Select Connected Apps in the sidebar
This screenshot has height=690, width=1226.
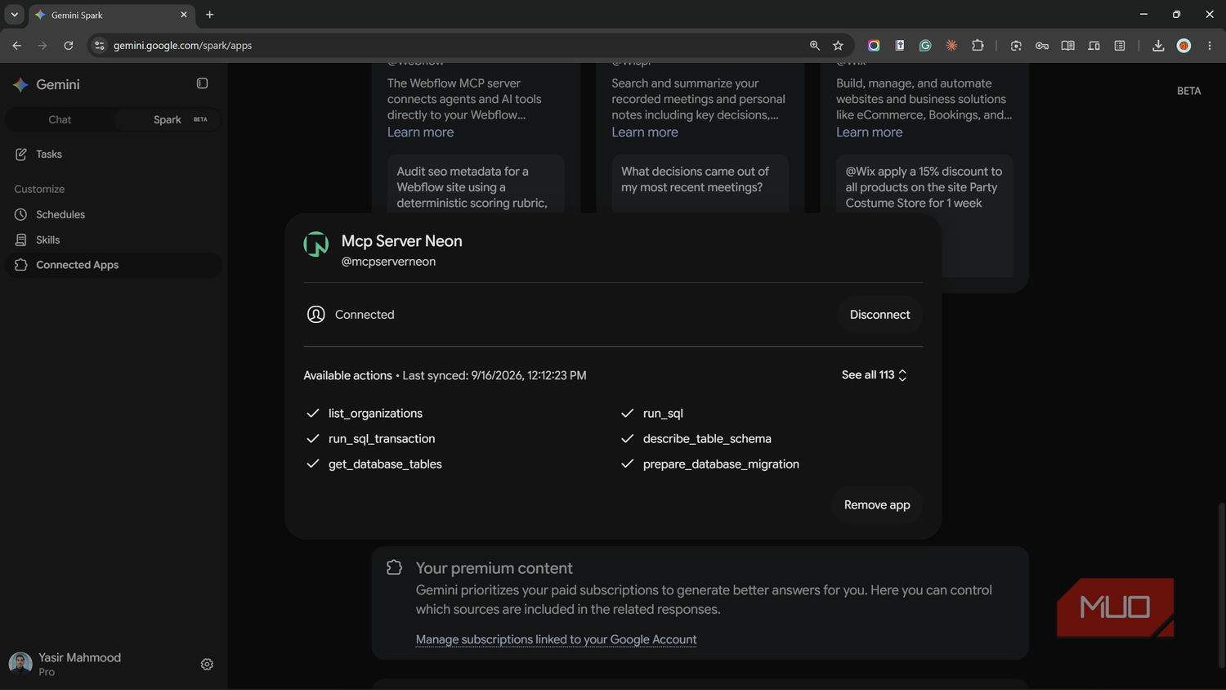(114, 265)
